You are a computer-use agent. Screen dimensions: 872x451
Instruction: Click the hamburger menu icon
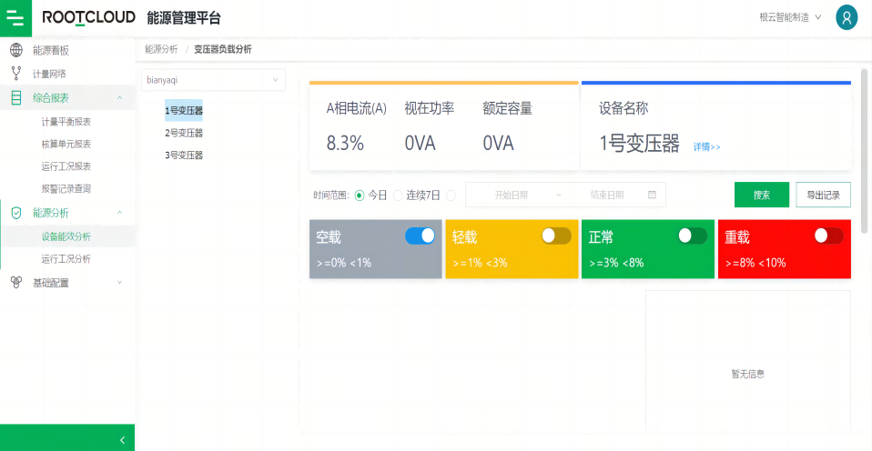click(x=15, y=17)
